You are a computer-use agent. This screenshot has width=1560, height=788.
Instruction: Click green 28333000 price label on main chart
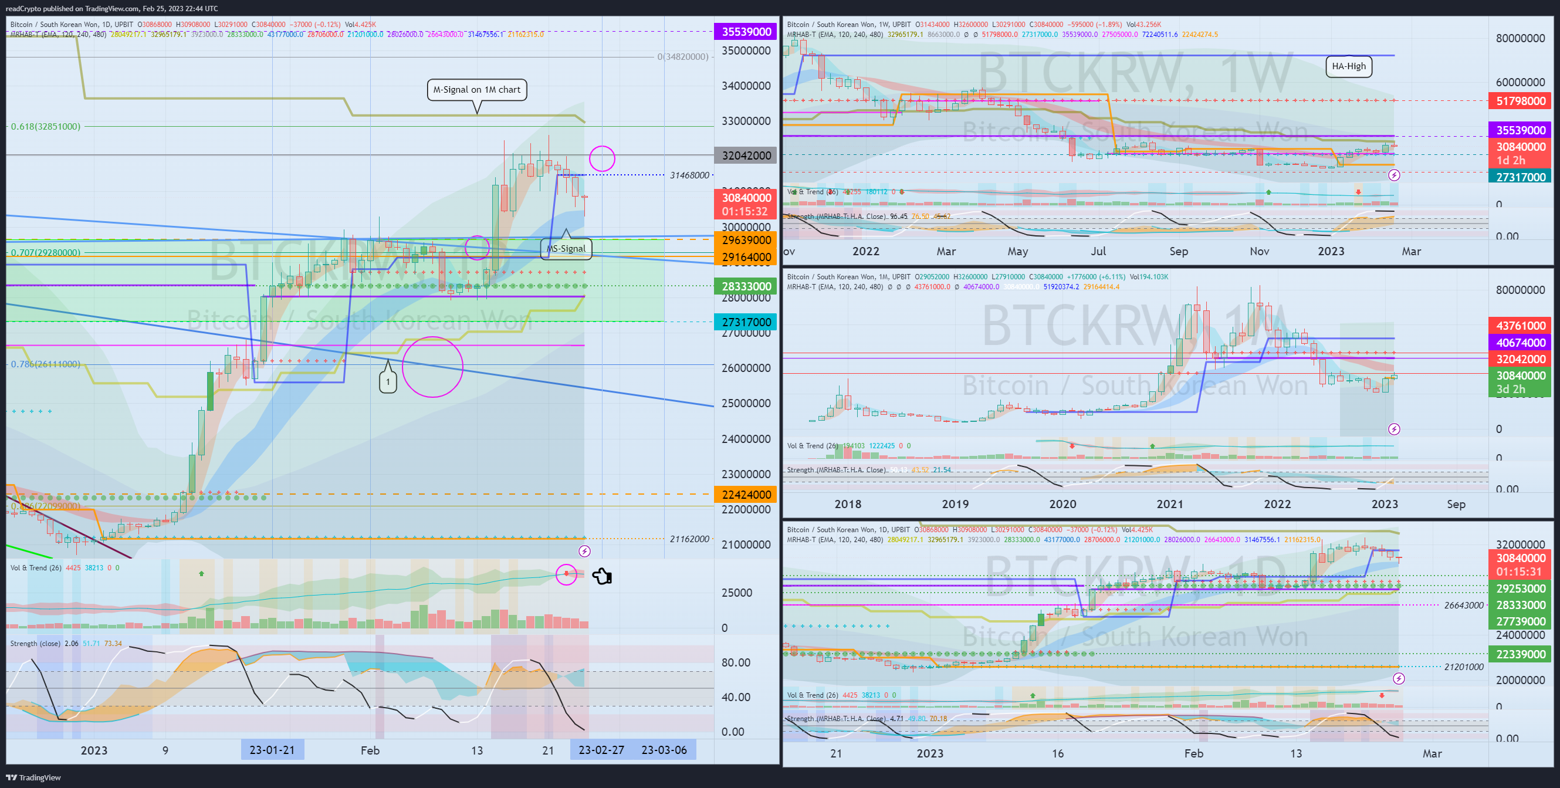746,286
